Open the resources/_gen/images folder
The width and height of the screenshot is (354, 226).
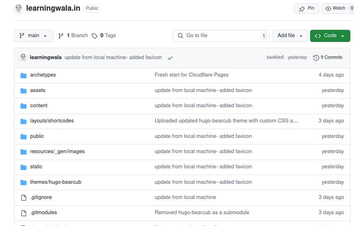pyautogui.click(x=58, y=151)
